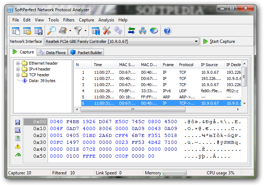
Task: Open the Edit menu
Action: (x=27, y=20)
